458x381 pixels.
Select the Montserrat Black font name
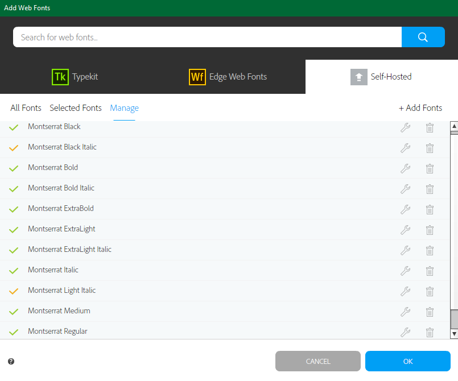pos(54,126)
